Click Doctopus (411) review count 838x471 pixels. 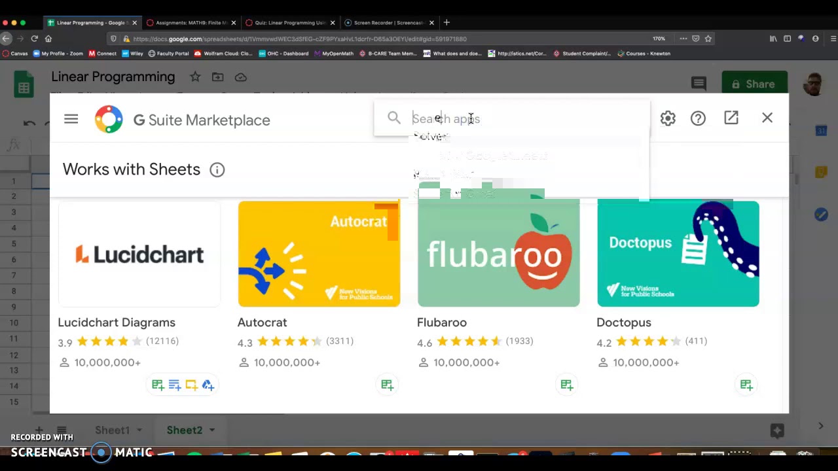pos(696,341)
